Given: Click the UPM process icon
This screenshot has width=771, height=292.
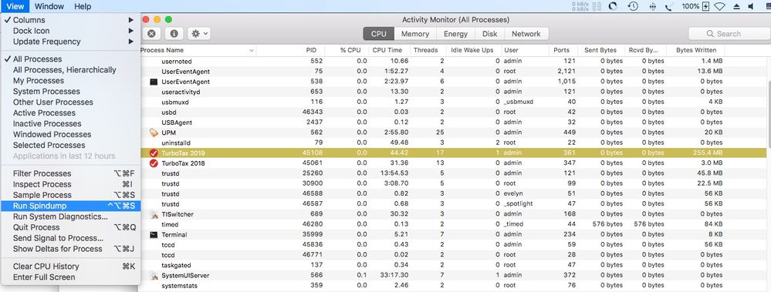Looking at the screenshot, I should [x=154, y=133].
